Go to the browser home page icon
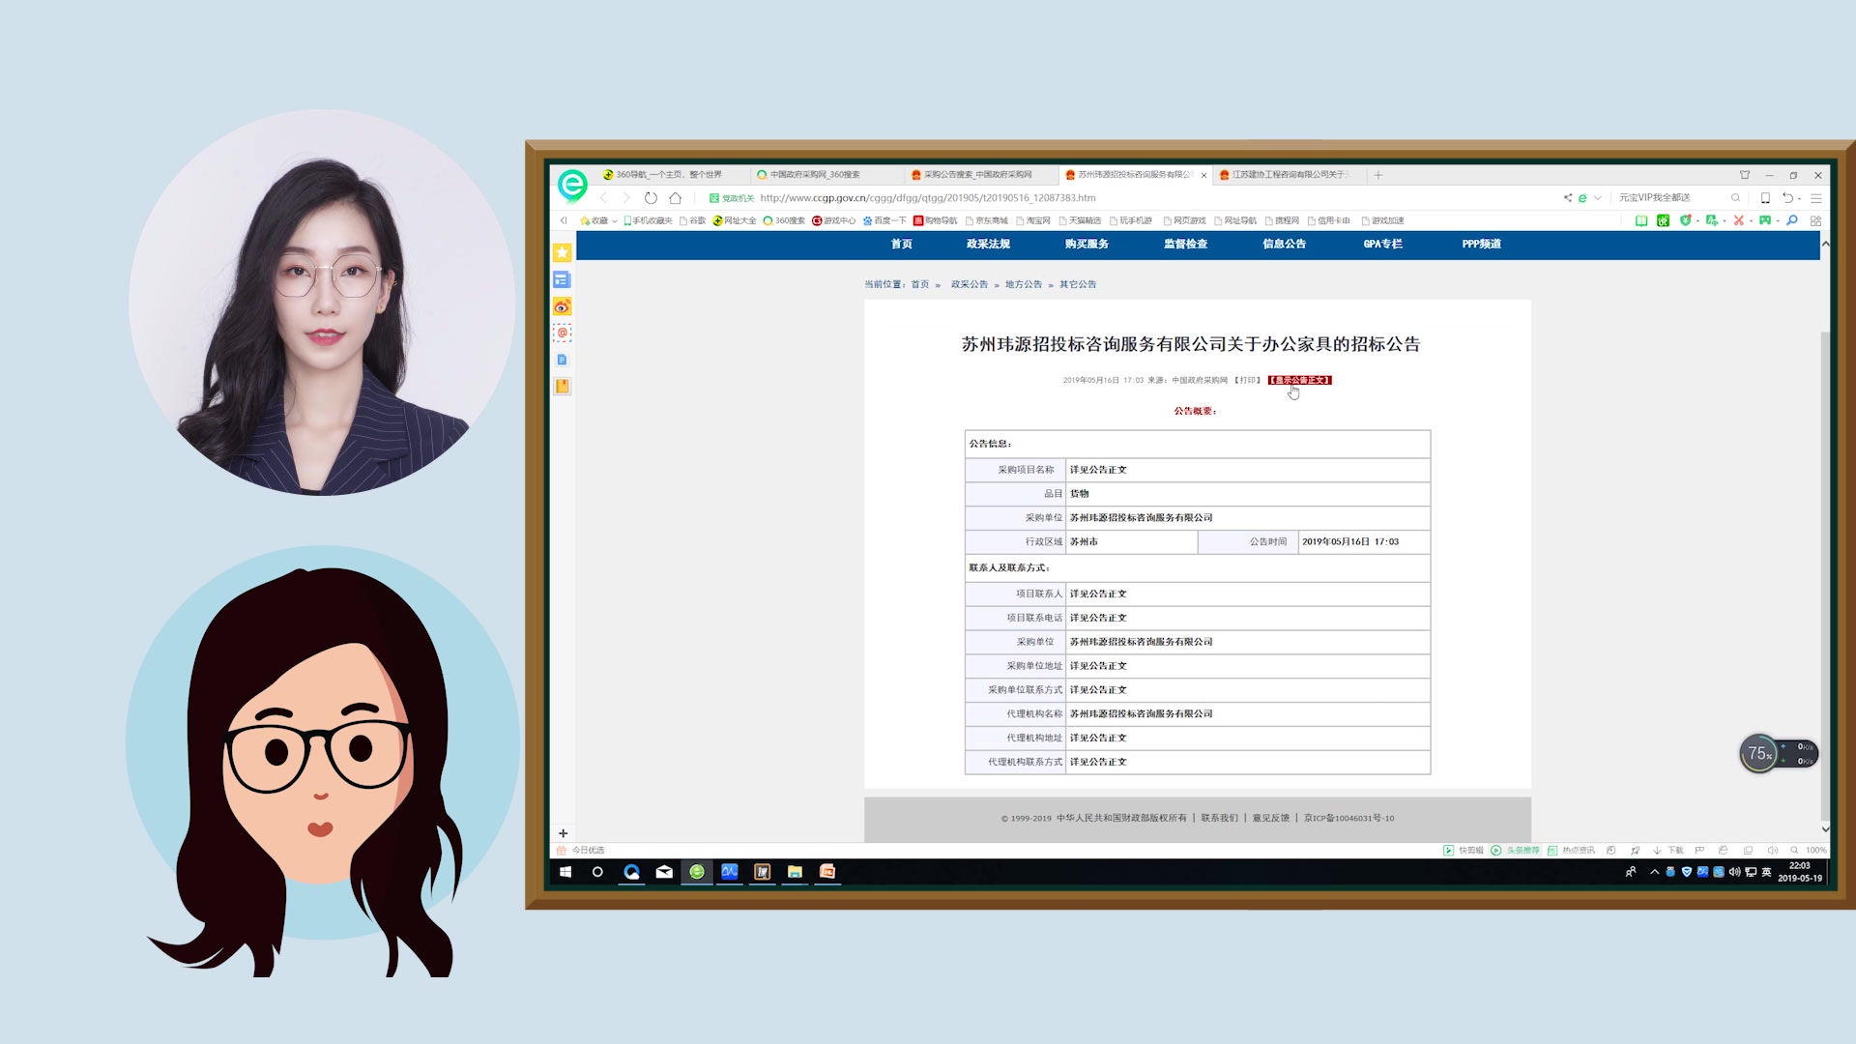 (676, 198)
